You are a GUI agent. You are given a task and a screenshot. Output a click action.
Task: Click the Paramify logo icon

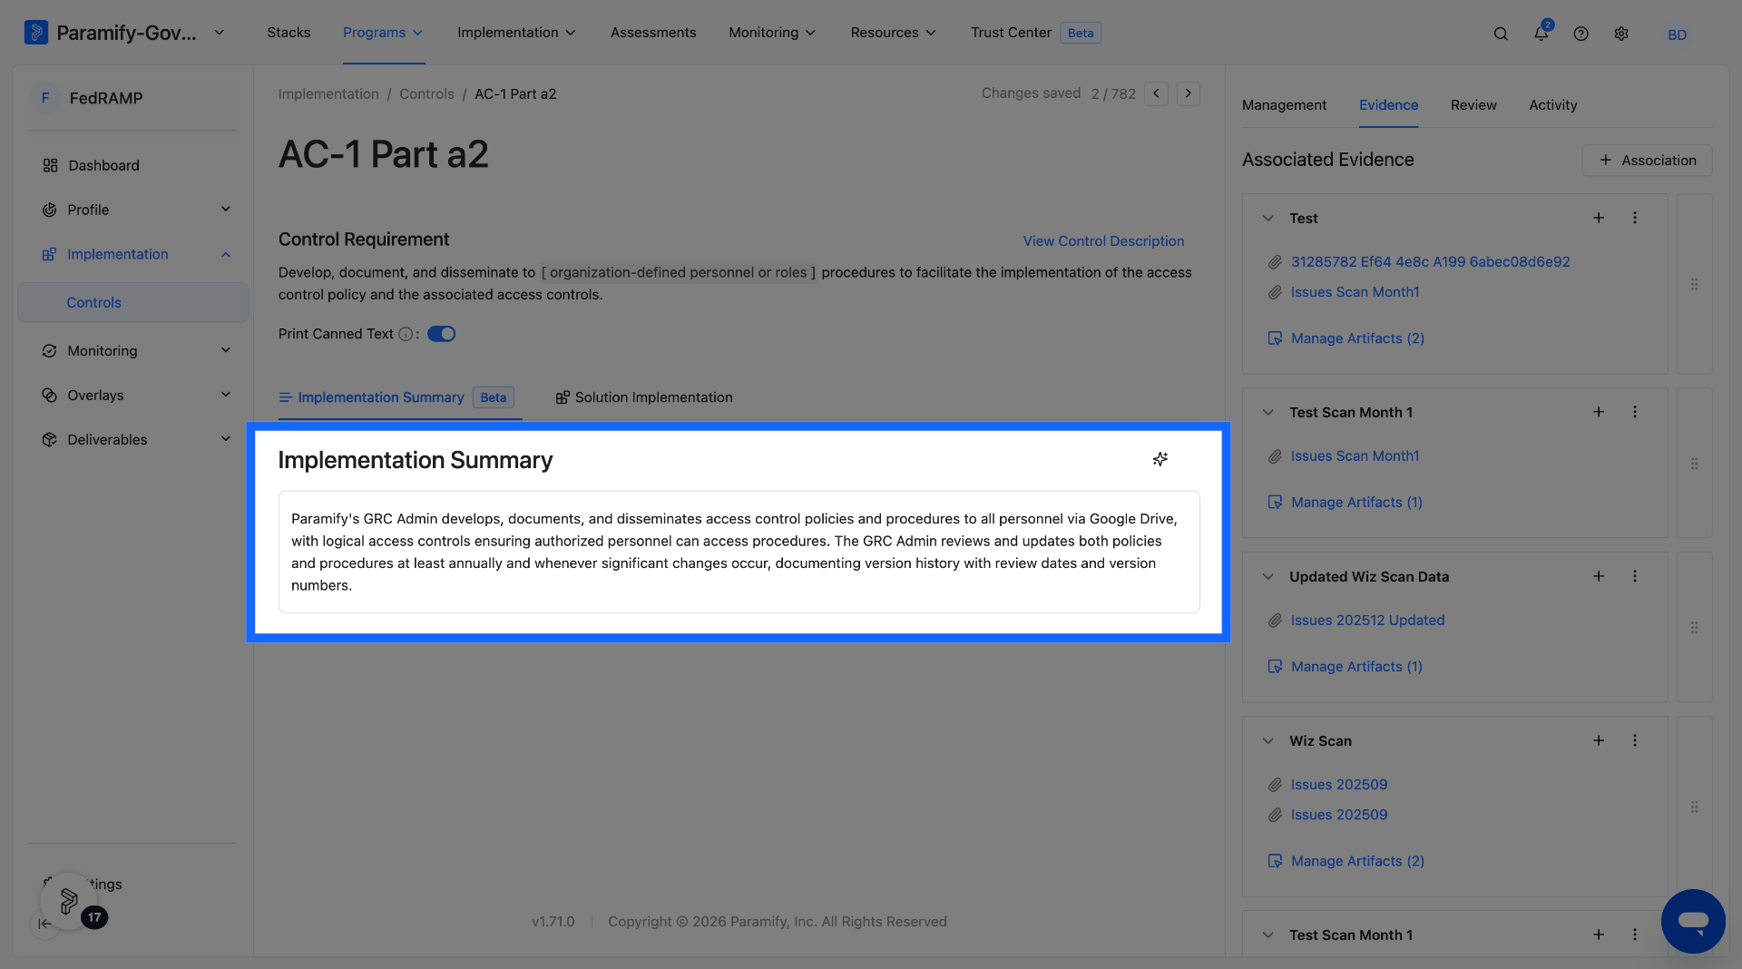[36, 33]
